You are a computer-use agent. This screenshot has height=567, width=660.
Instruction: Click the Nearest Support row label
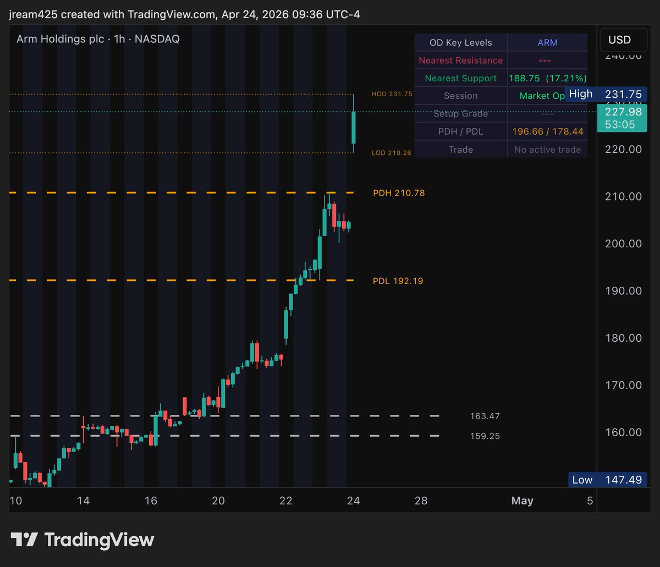point(461,78)
